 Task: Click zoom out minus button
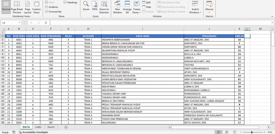241,132
